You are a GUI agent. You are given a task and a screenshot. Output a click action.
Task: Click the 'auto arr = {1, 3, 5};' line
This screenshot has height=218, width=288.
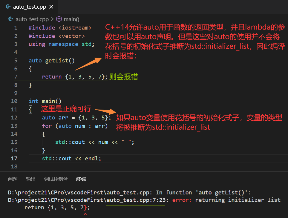(76, 118)
